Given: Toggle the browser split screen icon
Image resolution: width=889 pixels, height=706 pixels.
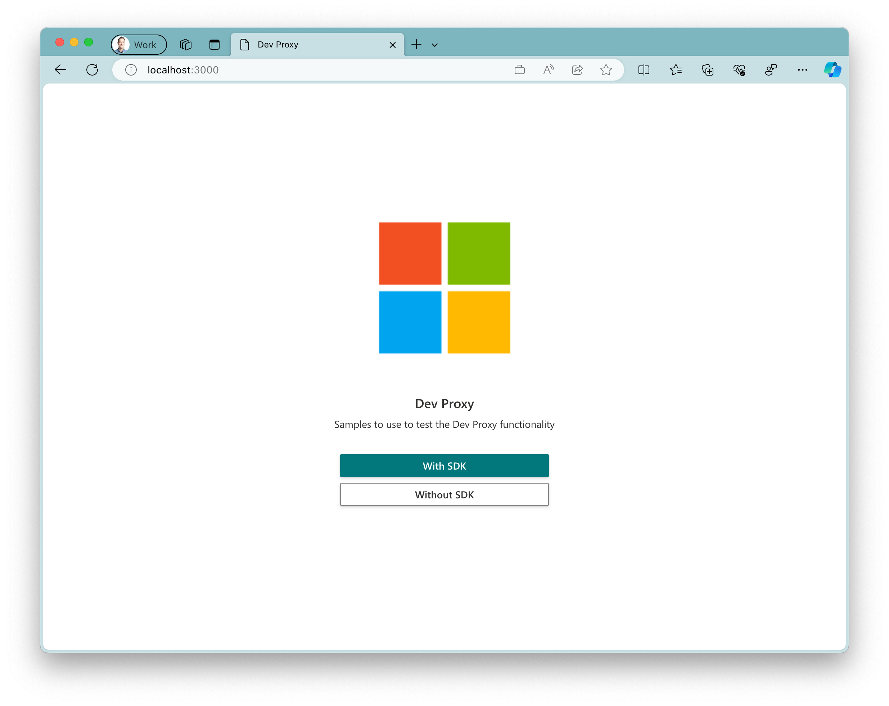Looking at the screenshot, I should pos(644,70).
